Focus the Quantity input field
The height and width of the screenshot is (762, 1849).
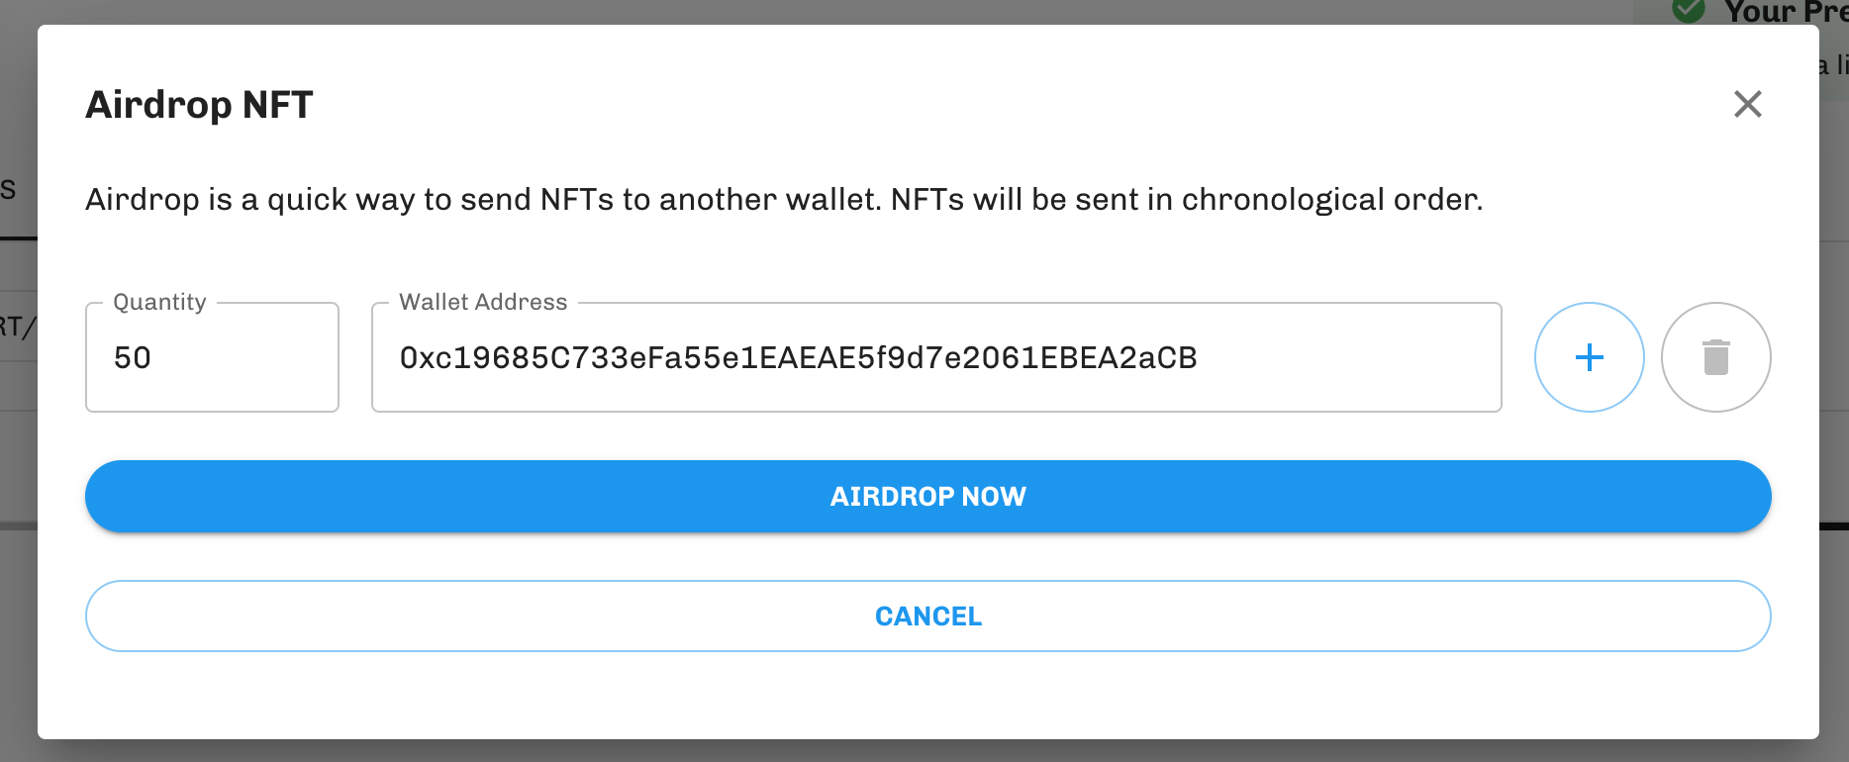(212, 357)
